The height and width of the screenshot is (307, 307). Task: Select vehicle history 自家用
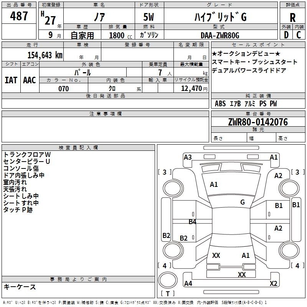point(82,35)
